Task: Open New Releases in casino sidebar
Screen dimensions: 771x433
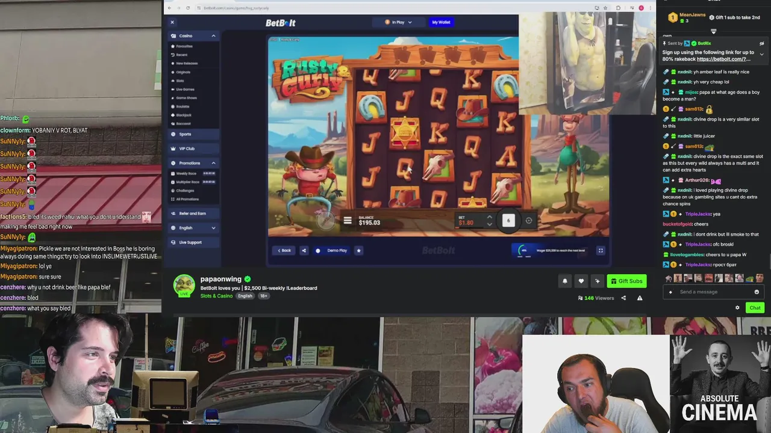Action: pyautogui.click(x=184, y=63)
